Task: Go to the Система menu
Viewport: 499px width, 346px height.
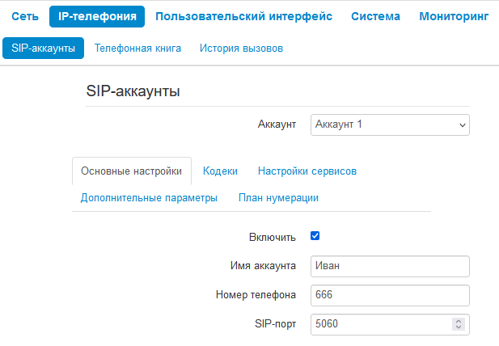Action: [x=376, y=17]
